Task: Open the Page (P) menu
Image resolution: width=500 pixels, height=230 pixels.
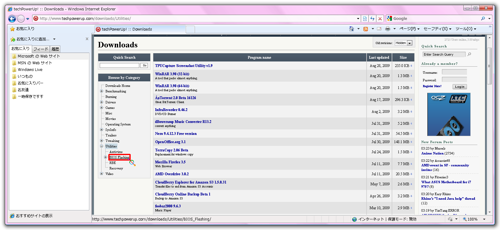Action: coord(409,29)
